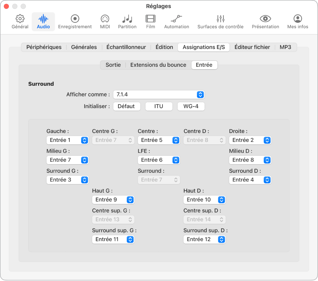Open Surfaces de contrôle faders icon

pos(220,19)
